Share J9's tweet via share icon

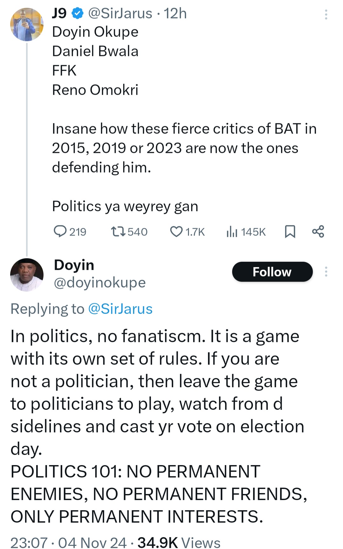pyautogui.click(x=318, y=232)
